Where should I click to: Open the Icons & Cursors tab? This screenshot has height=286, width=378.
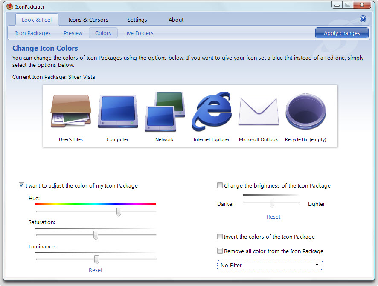pyautogui.click(x=88, y=20)
